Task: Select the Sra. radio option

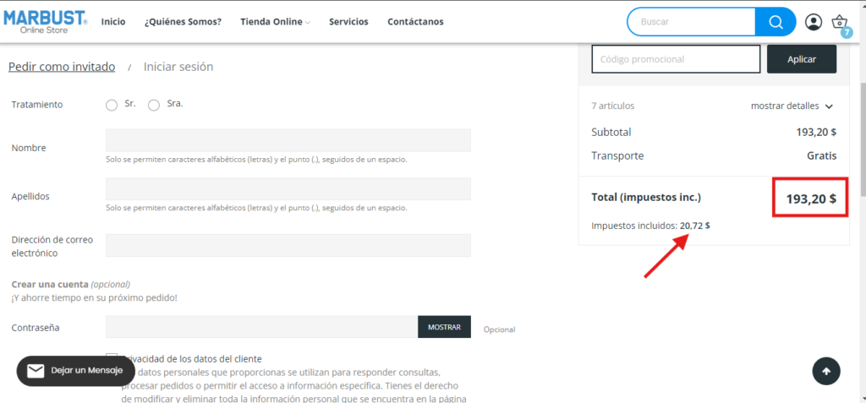Action: tap(154, 106)
